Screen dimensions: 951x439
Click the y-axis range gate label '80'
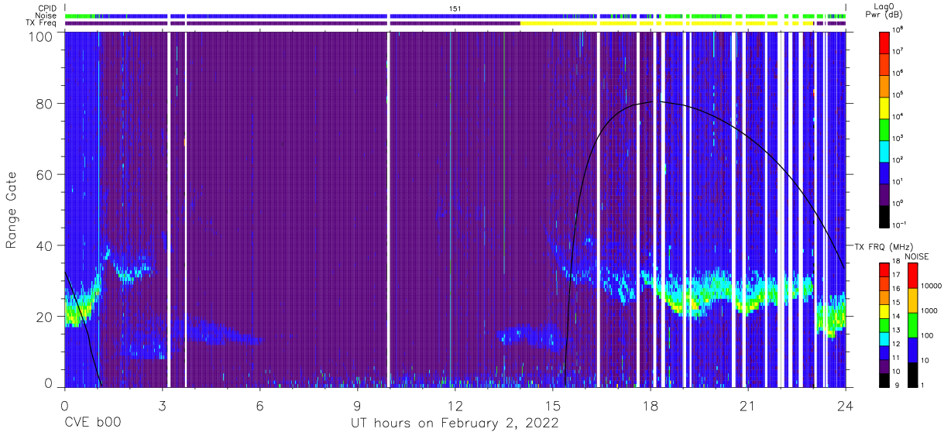43,104
